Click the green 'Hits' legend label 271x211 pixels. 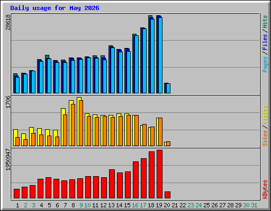[265, 22]
